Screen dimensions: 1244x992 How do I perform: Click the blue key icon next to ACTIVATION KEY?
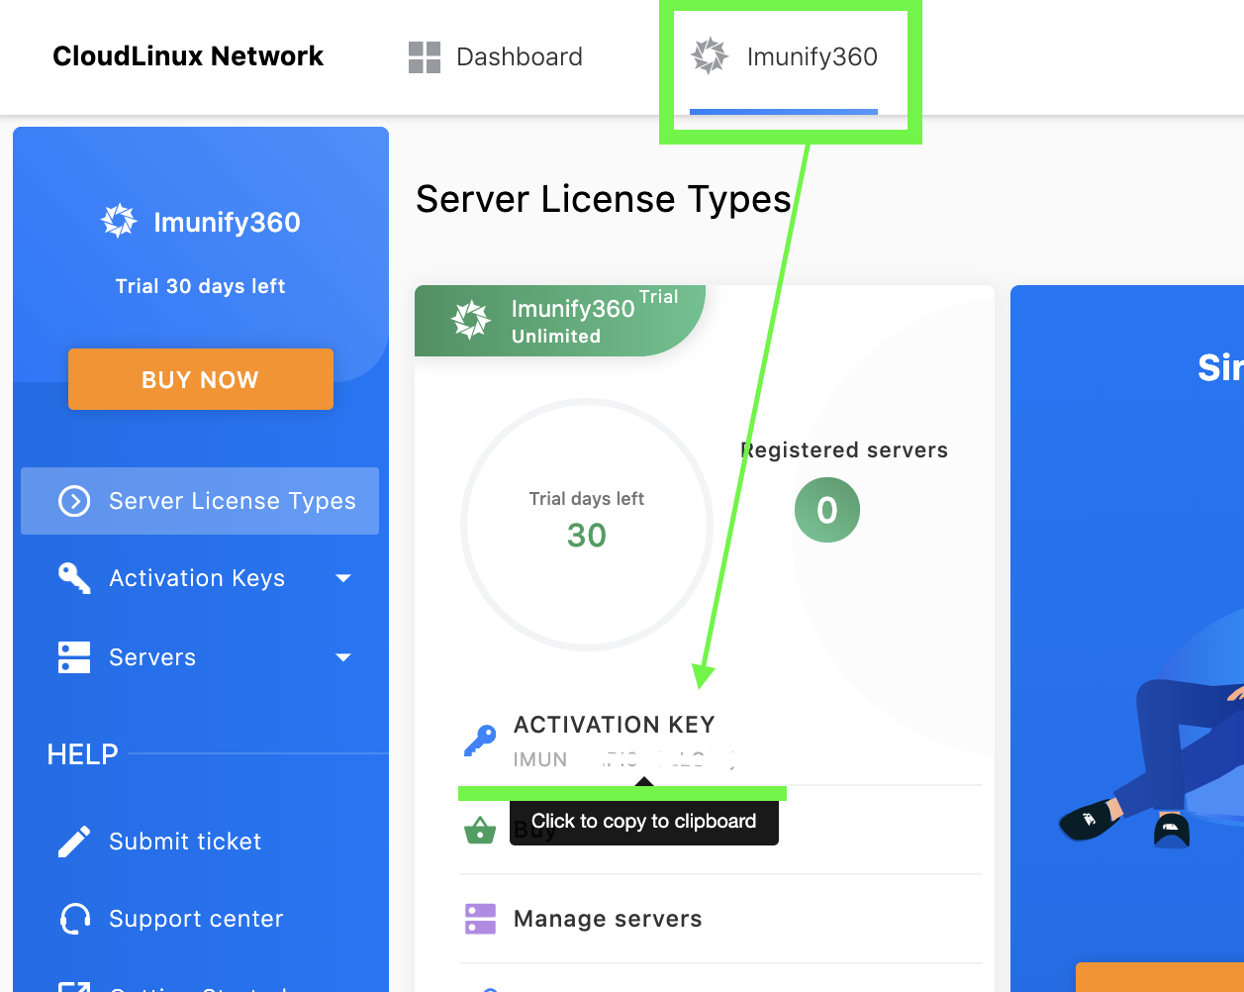click(480, 741)
